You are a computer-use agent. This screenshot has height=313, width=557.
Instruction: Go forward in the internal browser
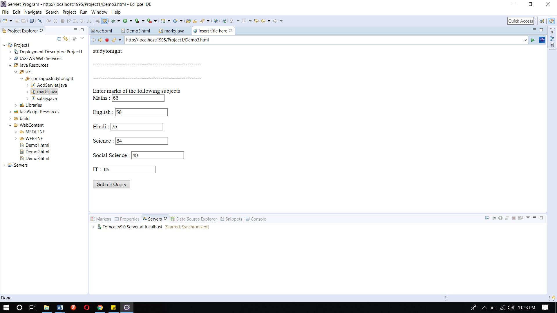tap(100, 40)
